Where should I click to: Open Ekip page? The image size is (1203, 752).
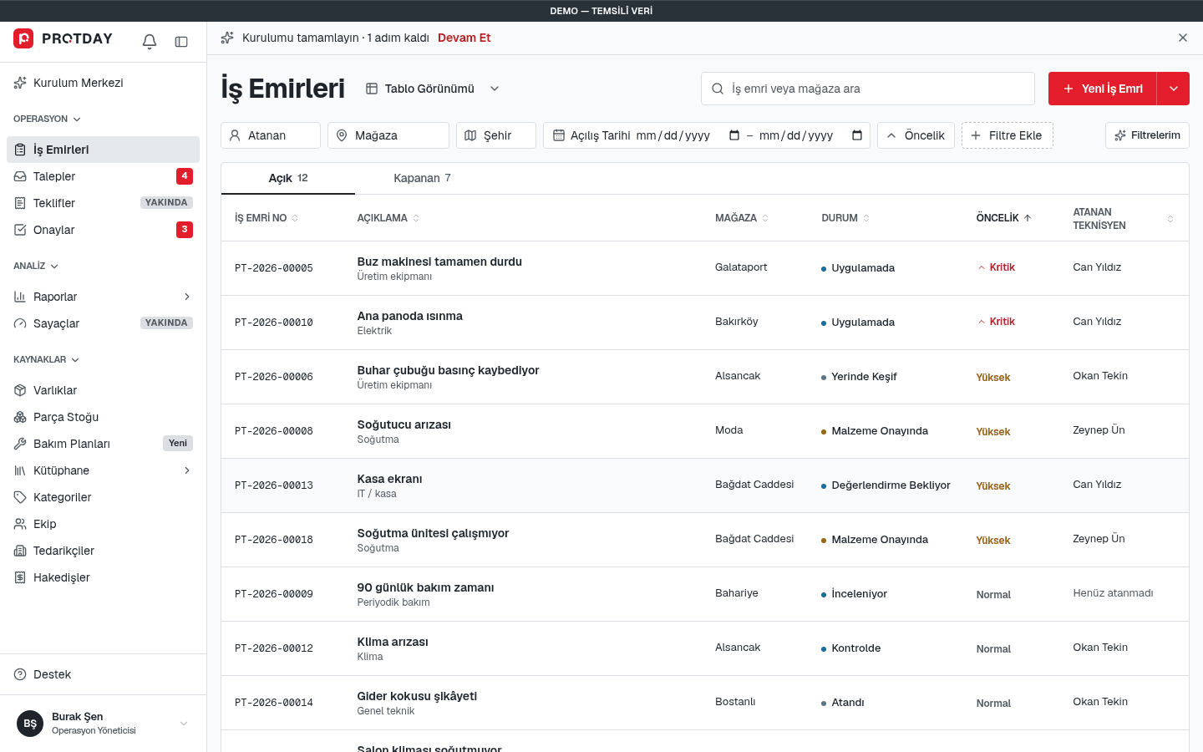[x=104, y=524]
